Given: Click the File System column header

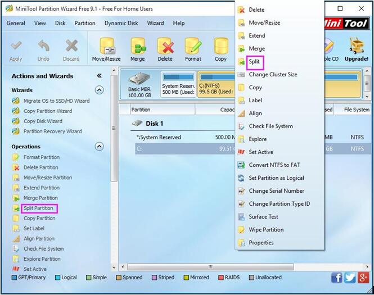Looking at the screenshot, I should [x=353, y=110].
